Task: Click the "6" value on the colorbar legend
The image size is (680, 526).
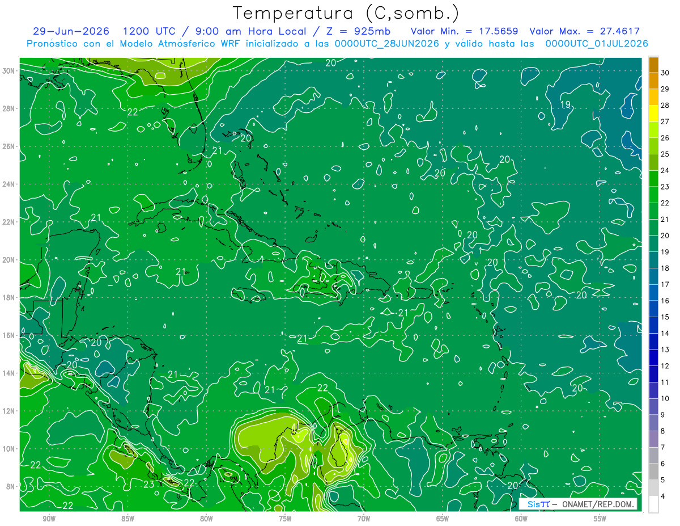Action: (x=664, y=464)
